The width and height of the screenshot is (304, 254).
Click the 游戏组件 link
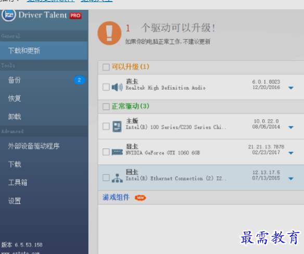[x=116, y=197]
